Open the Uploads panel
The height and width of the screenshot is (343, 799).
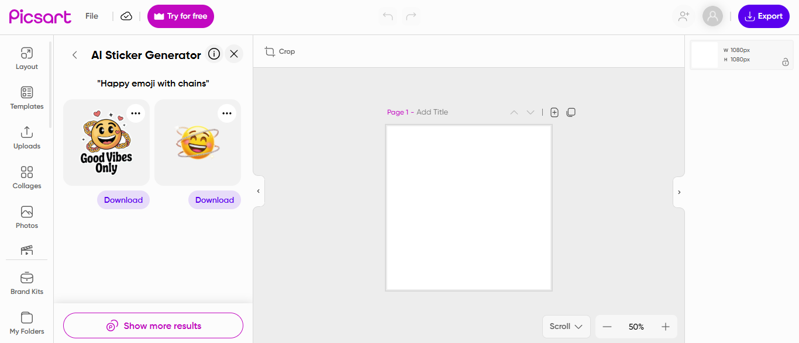[x=27, y=138]
